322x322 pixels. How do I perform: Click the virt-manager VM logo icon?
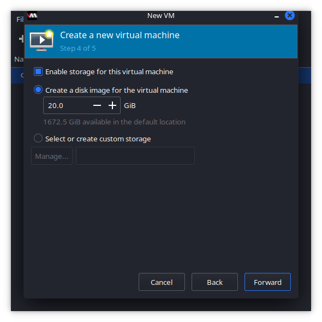click(32, 16)
